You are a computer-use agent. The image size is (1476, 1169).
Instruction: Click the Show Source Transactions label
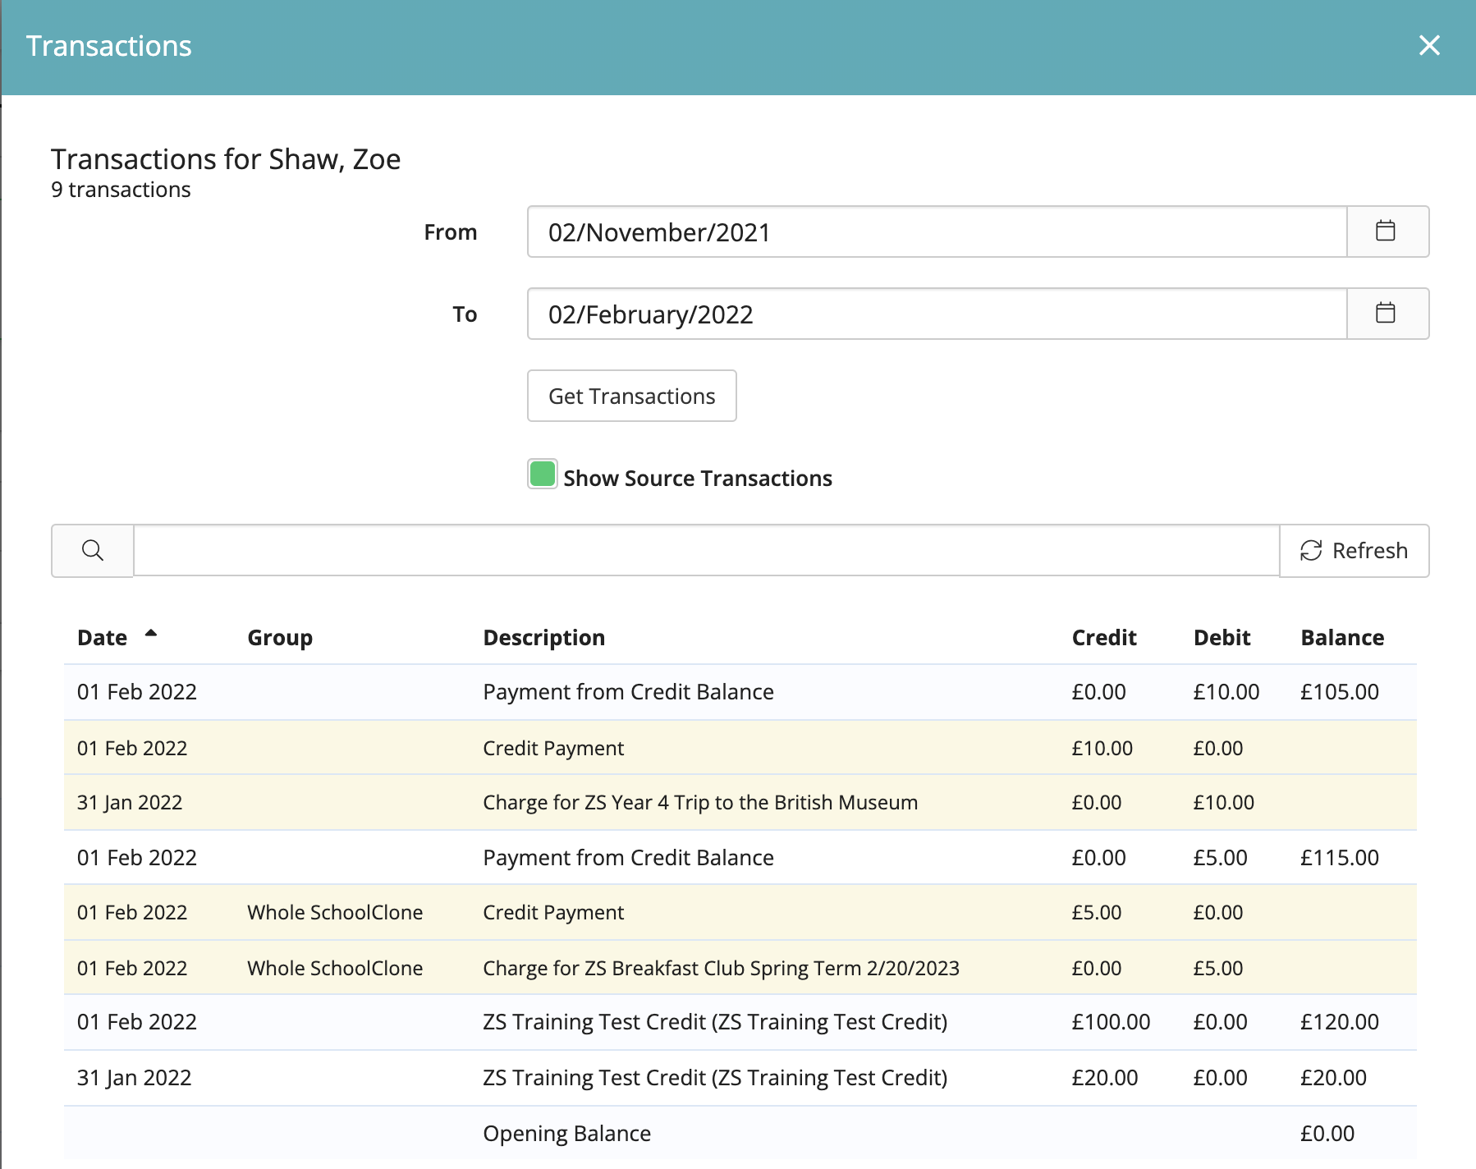(x=698, y=479)
